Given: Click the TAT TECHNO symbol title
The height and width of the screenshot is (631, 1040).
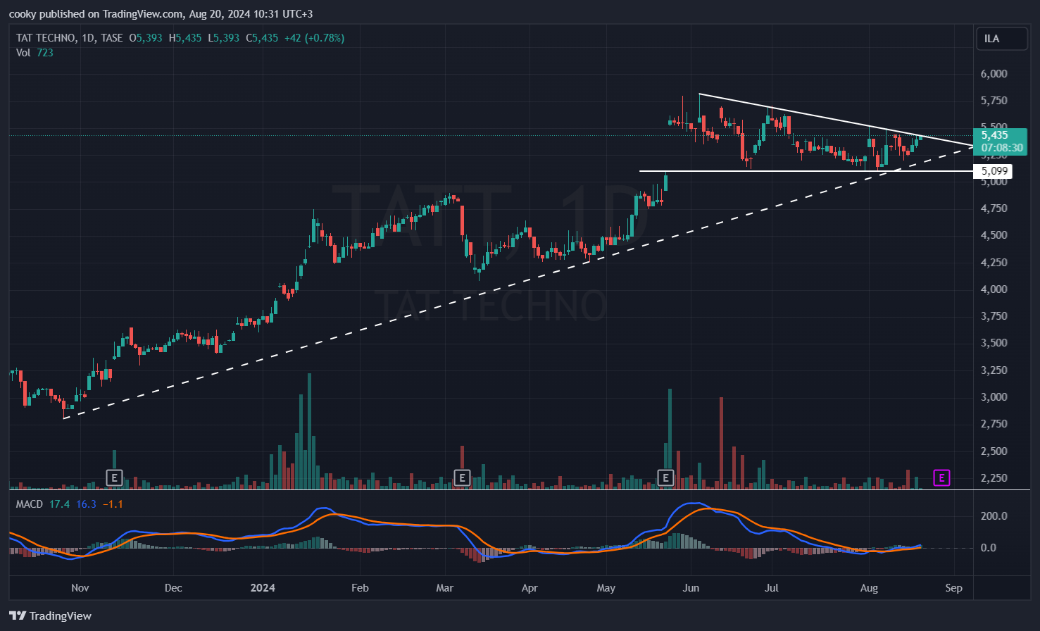Looking at the screenshot, I should click(46, 38).
